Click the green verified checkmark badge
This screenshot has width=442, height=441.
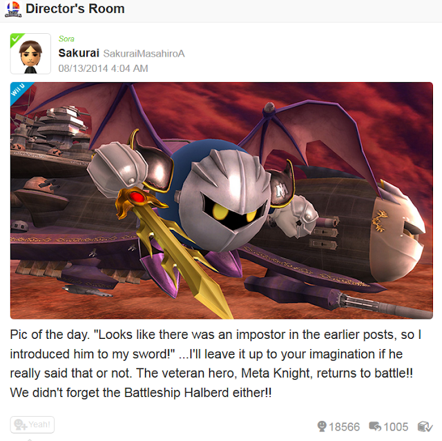16,39
